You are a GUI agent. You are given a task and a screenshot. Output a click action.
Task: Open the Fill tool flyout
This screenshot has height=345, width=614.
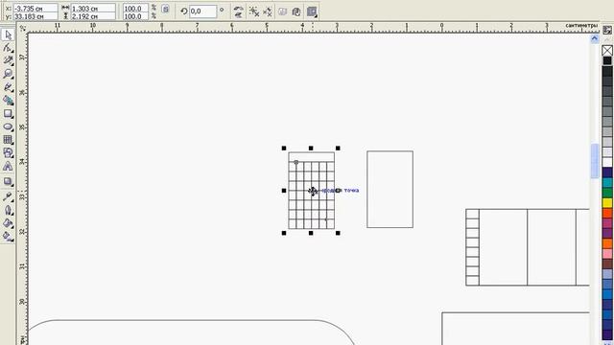coord(8,223)
